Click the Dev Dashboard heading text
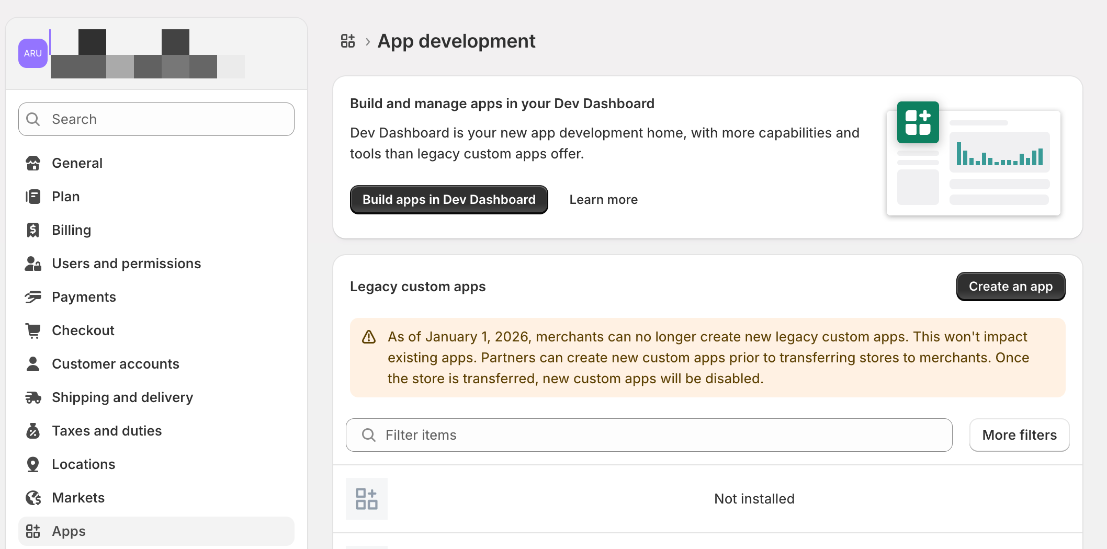This screenshot has height=549, width=1107. click(x=502, y=104)
